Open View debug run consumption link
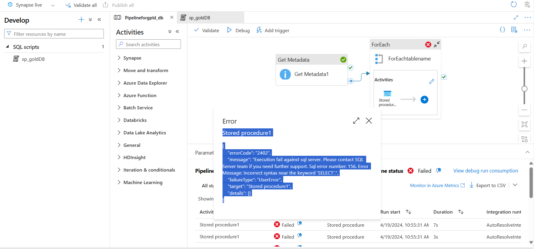Image resolution: width=534 pixels, height=249 pixels. click(486, 171)
